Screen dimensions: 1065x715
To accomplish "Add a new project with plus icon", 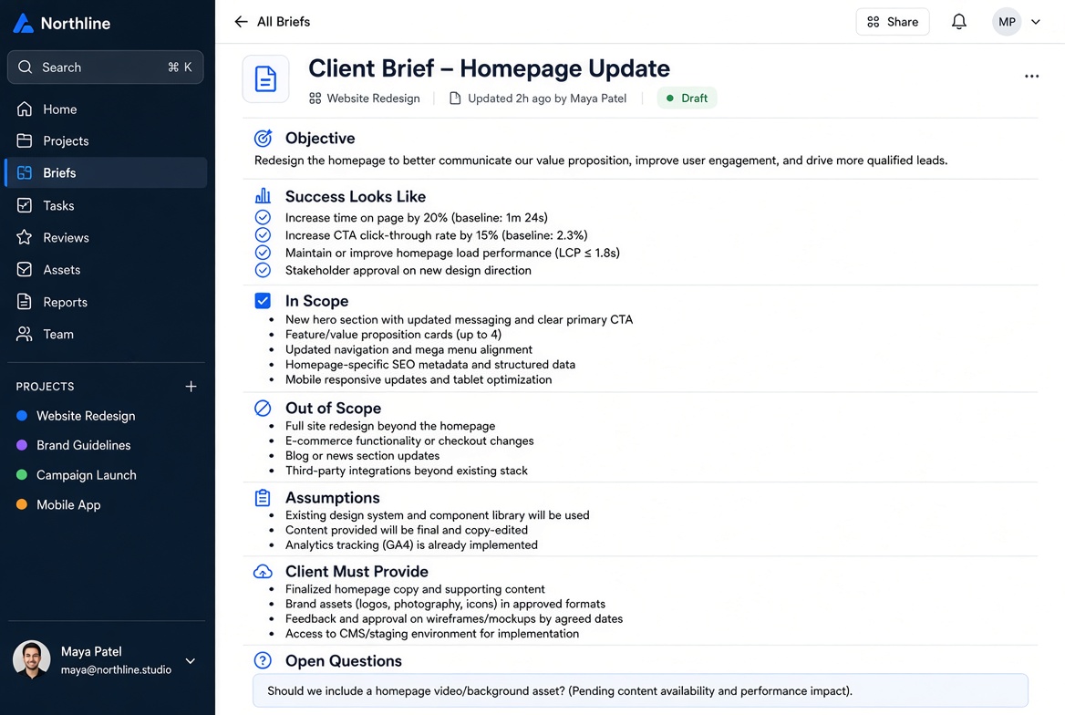I will click(x=191, y=386).
